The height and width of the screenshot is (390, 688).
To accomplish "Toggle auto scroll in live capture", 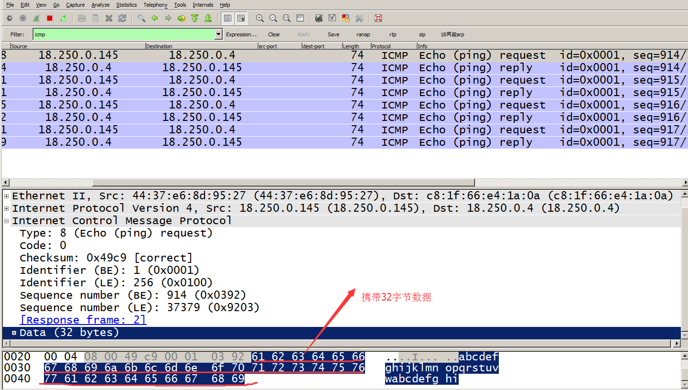I will tap(241, 18).
